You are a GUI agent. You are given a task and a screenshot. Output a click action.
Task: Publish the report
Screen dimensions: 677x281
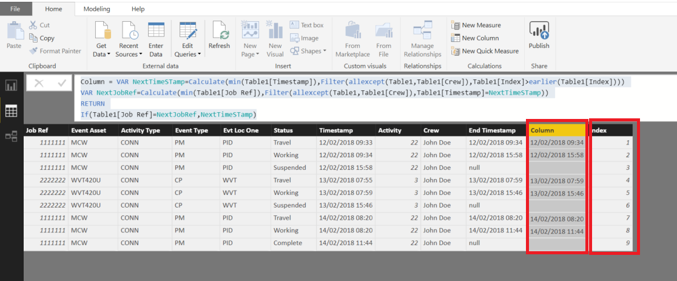[539, 35]
